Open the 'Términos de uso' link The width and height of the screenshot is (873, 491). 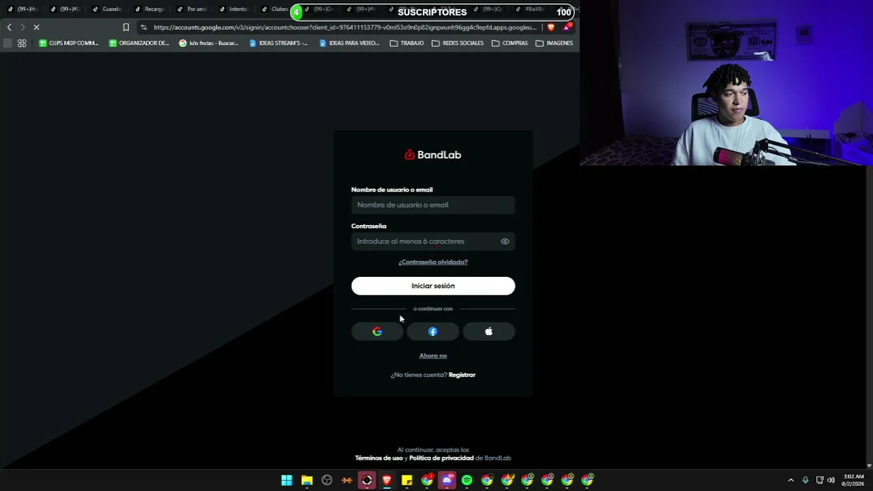[379, 458]
